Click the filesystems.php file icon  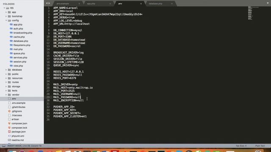(11, 45)
